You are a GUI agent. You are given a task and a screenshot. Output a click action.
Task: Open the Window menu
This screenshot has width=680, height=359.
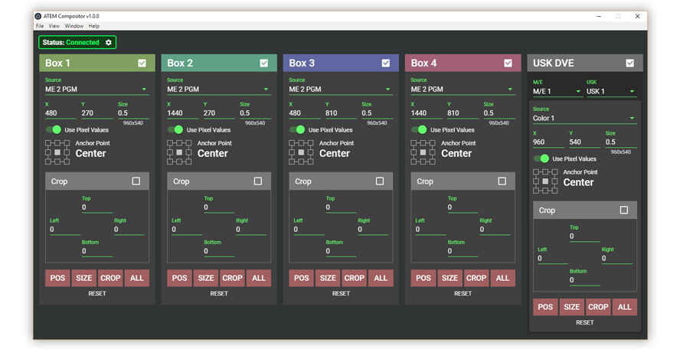74,26
